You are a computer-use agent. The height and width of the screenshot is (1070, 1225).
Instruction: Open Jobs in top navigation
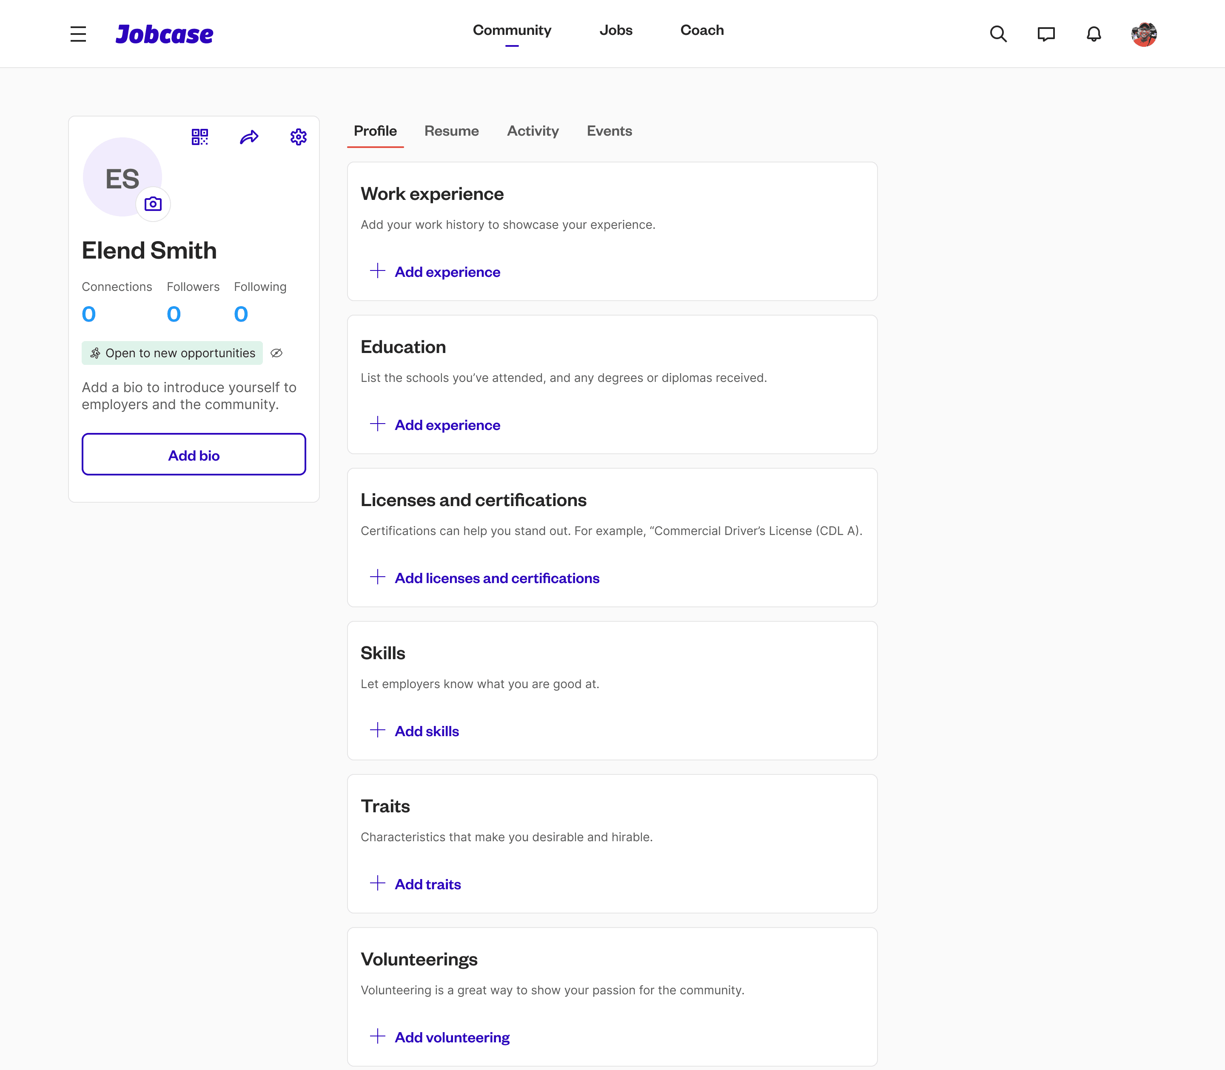616,31
